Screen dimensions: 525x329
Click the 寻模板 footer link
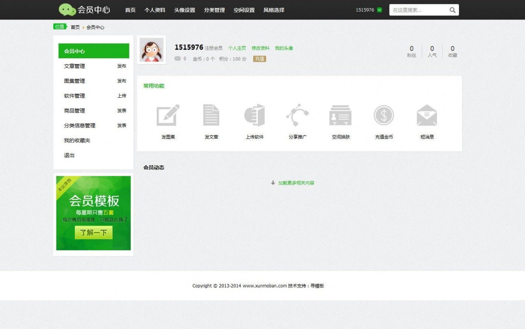(317, 286)
